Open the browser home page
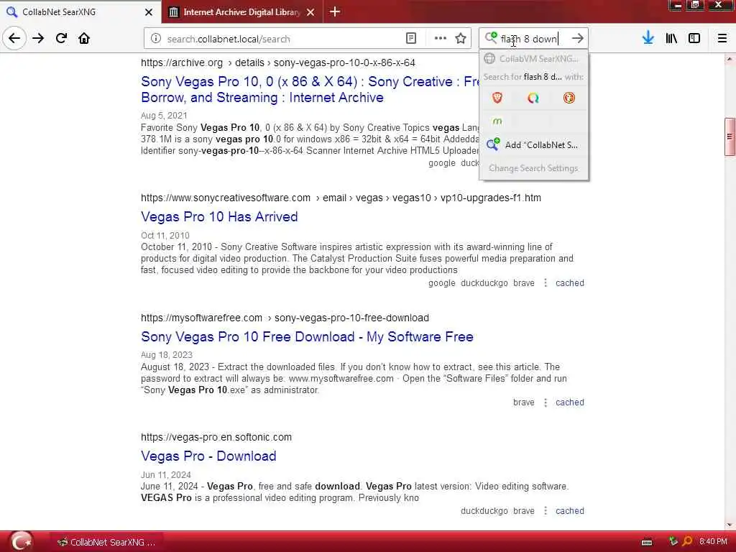The image size is (736, 552). tap(84, 38)
